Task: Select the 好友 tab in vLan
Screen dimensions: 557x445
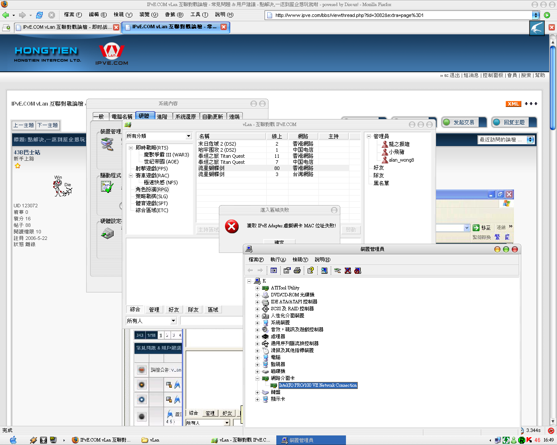Action: (174, 310)
